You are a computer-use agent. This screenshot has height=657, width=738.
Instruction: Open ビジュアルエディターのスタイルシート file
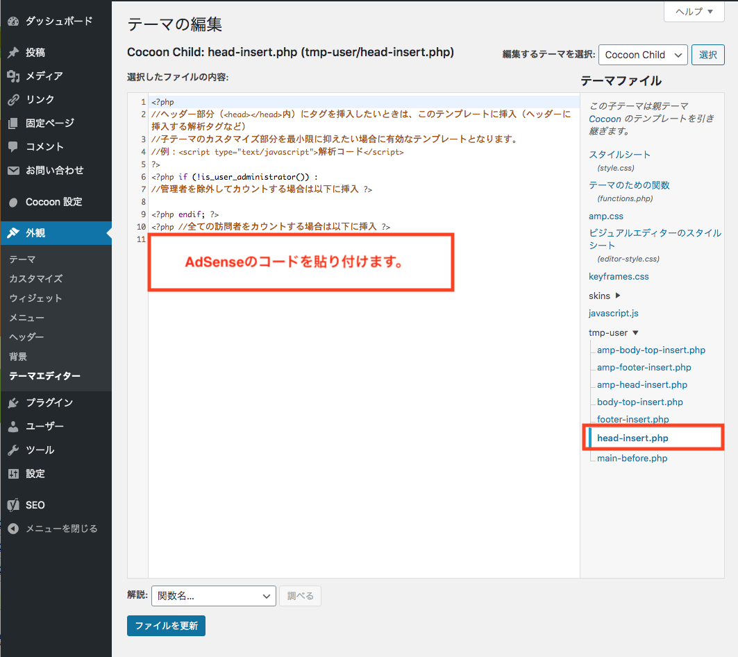655,239
